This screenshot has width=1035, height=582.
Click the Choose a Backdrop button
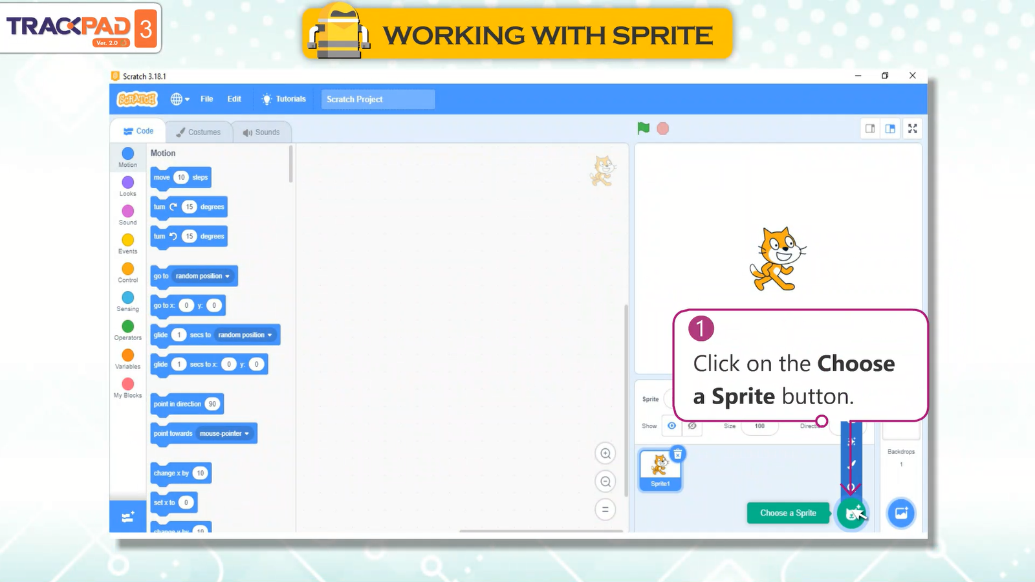[x=901, y=513]
